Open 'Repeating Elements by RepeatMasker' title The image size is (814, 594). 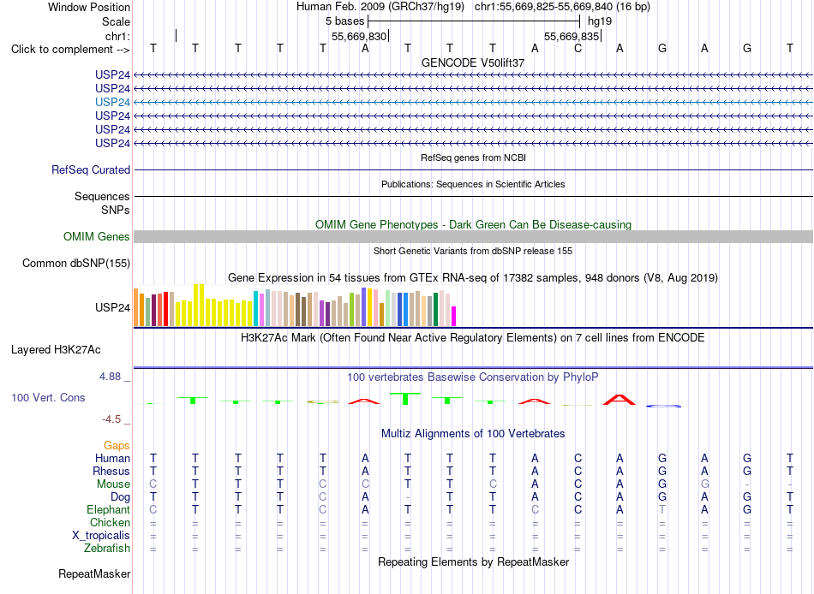tap(473, 562)
